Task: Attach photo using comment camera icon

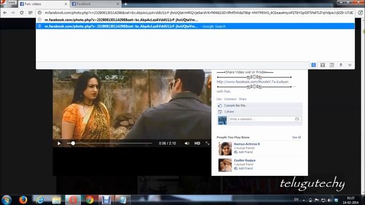Action: pos(297,119)
